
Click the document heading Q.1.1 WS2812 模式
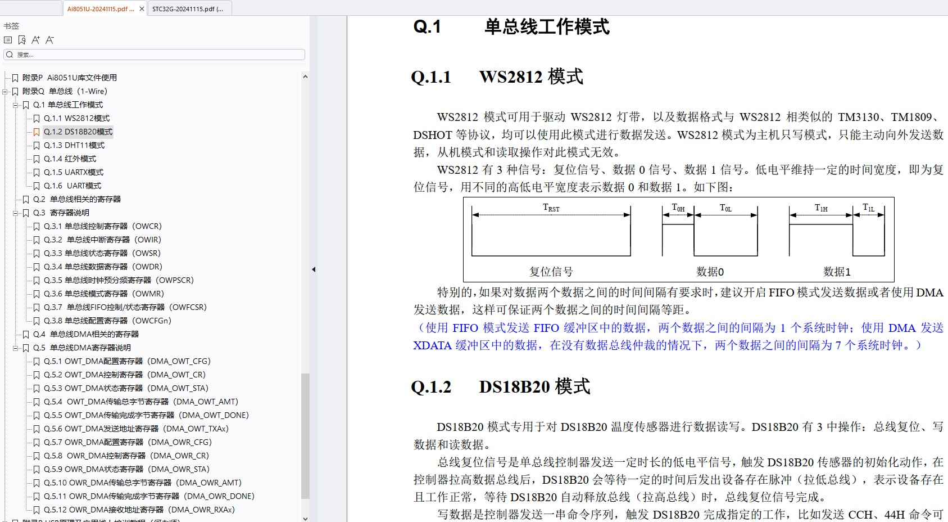(x=497, y=76)
